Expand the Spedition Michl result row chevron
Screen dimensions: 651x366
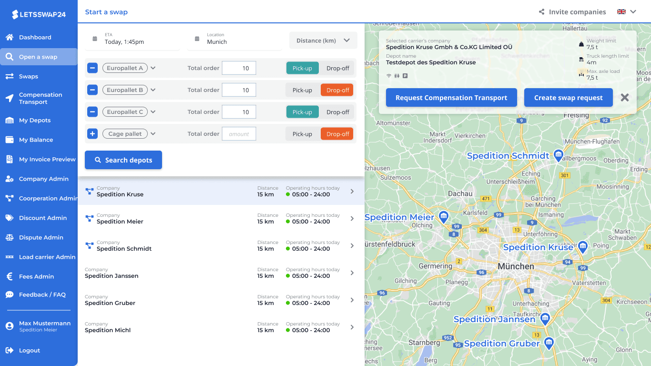pos(352,327)
